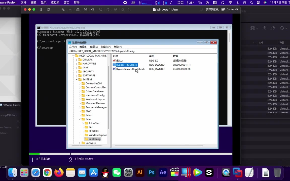Open WeChat from the Dock
The width and height of the screenshot is (290, 181).
[x=117, y=173]
